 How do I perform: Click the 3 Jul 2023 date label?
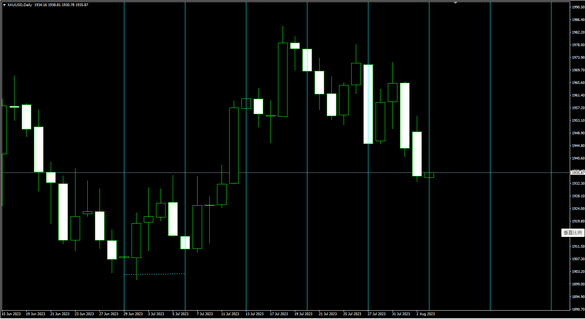[x=156, y=314]
